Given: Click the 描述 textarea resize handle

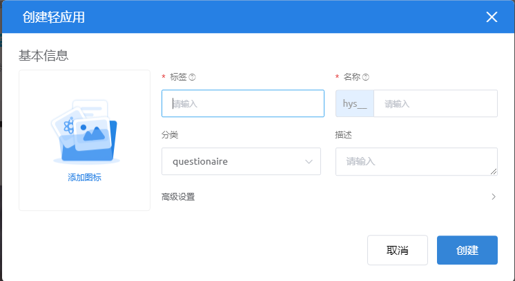Looking at the screenshot, I should pyautogui.click(x=494, y=172).
